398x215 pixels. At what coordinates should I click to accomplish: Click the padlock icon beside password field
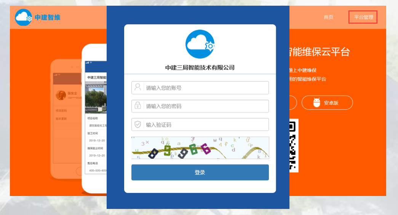137,106
